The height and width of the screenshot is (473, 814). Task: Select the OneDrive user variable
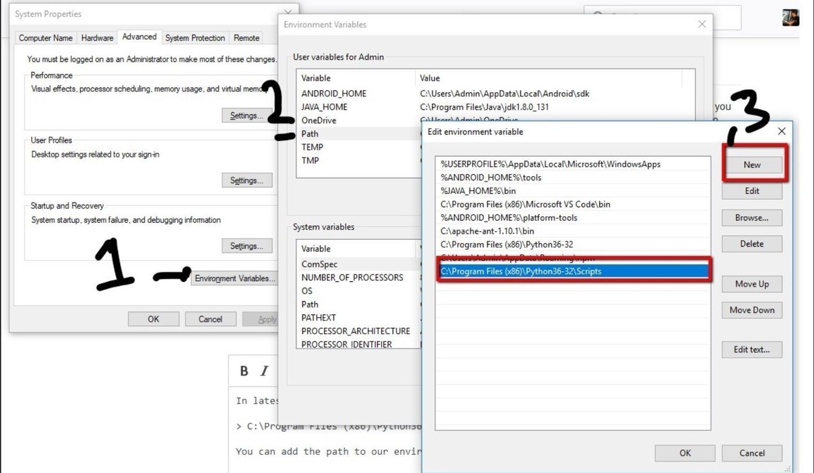(x=319, y=121)
